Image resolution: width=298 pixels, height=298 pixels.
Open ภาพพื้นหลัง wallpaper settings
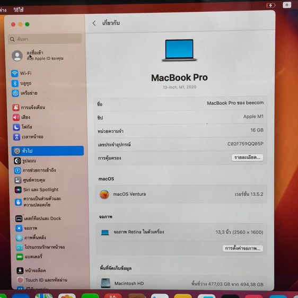tap(31, 238)
